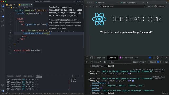Open the VS Code Explorer view
169x95 pixels.
pos(3,6)
